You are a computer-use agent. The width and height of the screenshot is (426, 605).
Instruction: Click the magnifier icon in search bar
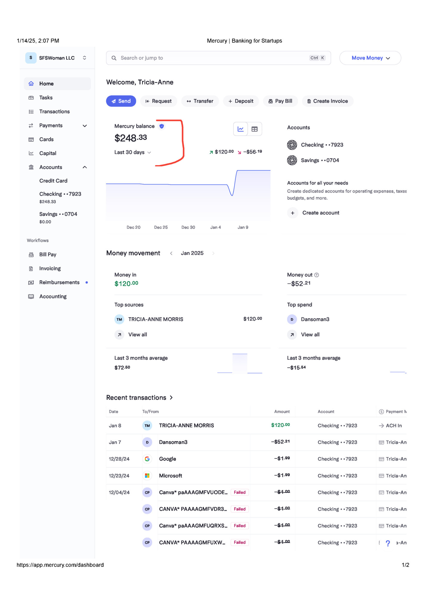coord(114,58)
